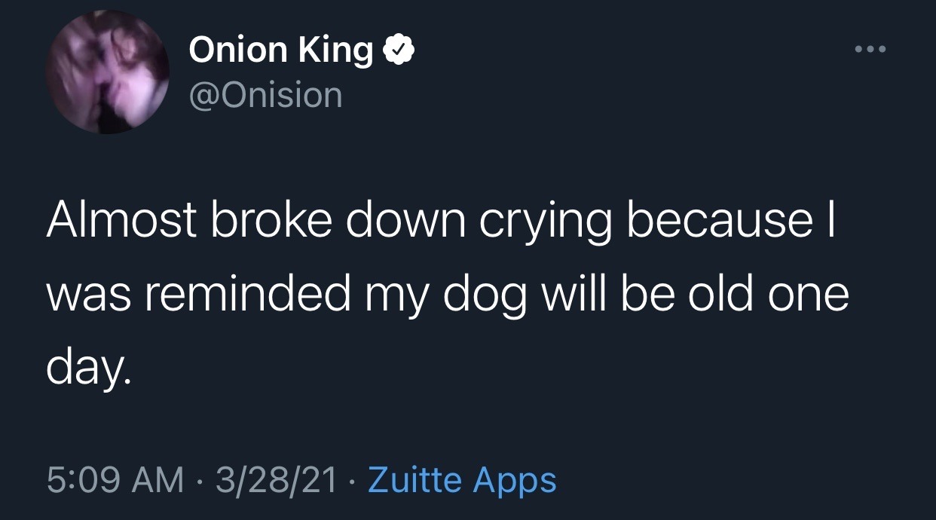Open the Zuitte Apps source link
Screen dimensions: 936x520
click(461, 480)
